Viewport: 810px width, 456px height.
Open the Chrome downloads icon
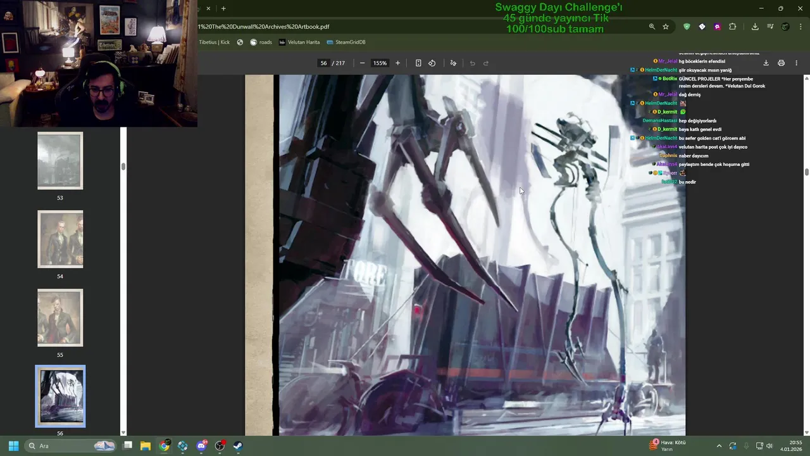[755, 27]
